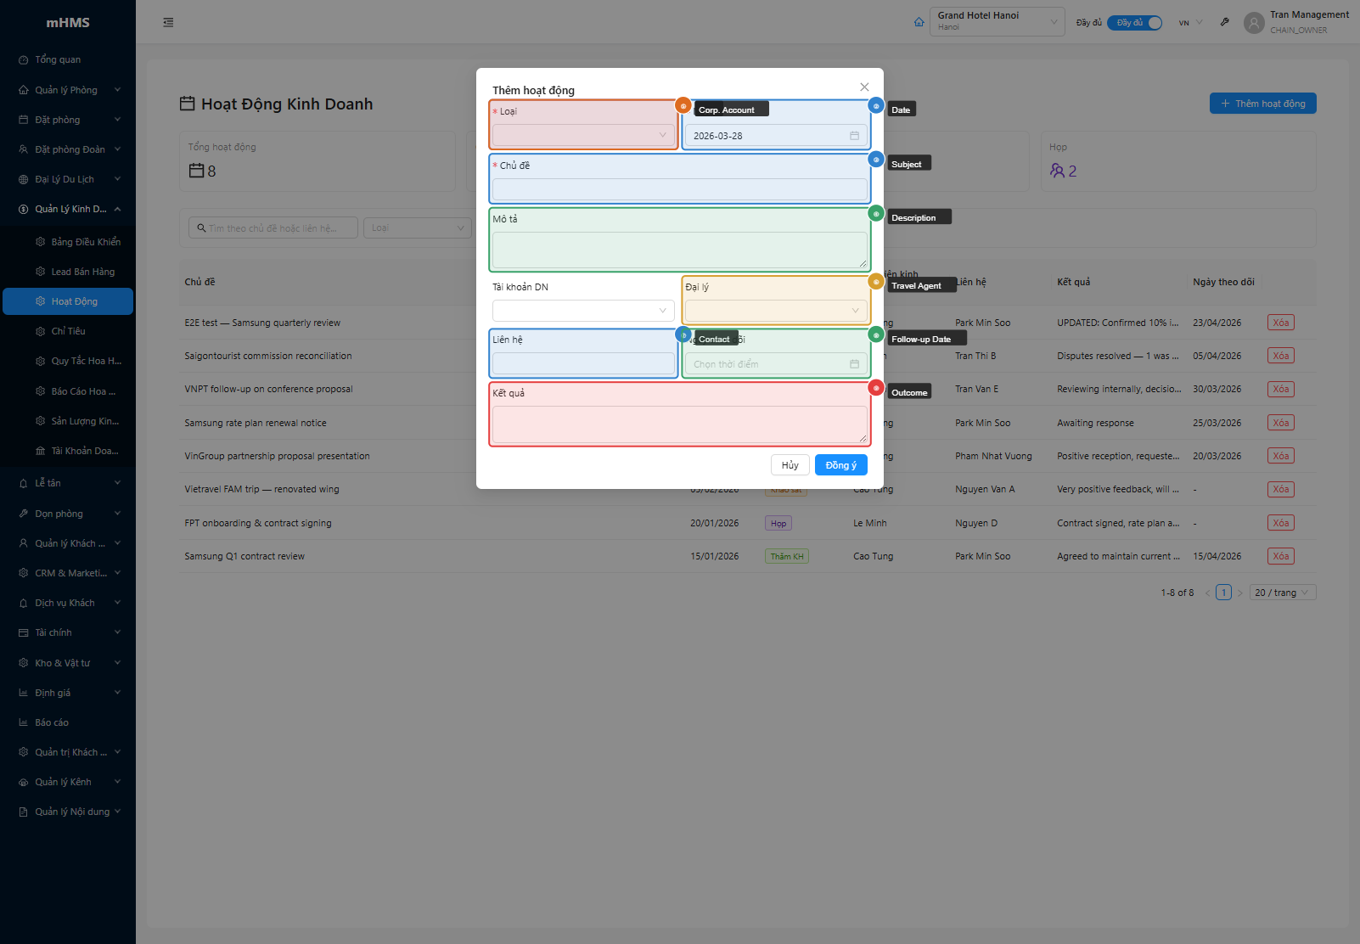Click red Outcome marker badge
Image resolution: width=1360 pixels, height=944 pixels.
pyautogui.click(x=876, y=388)
